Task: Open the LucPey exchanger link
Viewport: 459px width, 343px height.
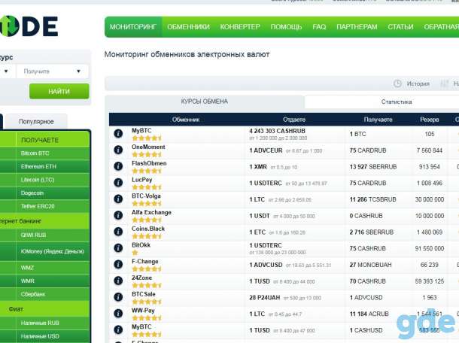Action: click(x=142, y=180)
